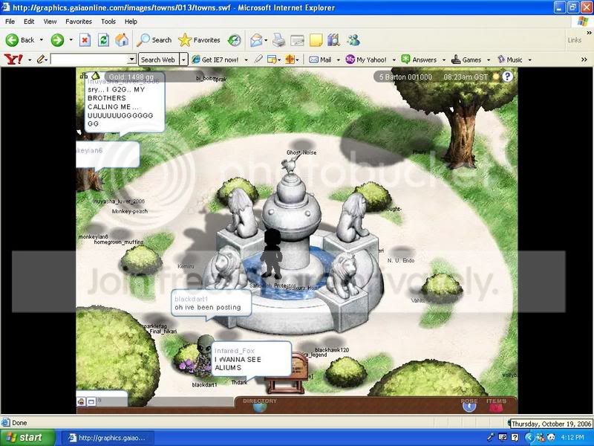This screenshot has width=594, height=446.
Task: Click the '5 Barton 001000' server label
Action: [405, 77]
